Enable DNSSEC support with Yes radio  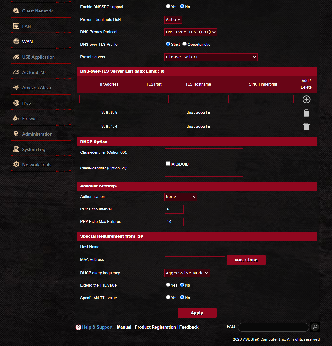(x=168, y=6)
